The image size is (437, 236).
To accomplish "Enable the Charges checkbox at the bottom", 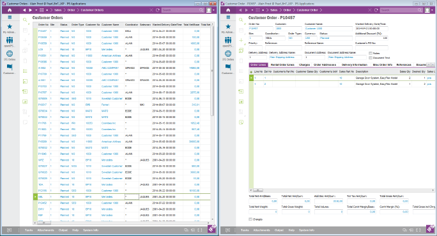I will (x=250, y=219).
